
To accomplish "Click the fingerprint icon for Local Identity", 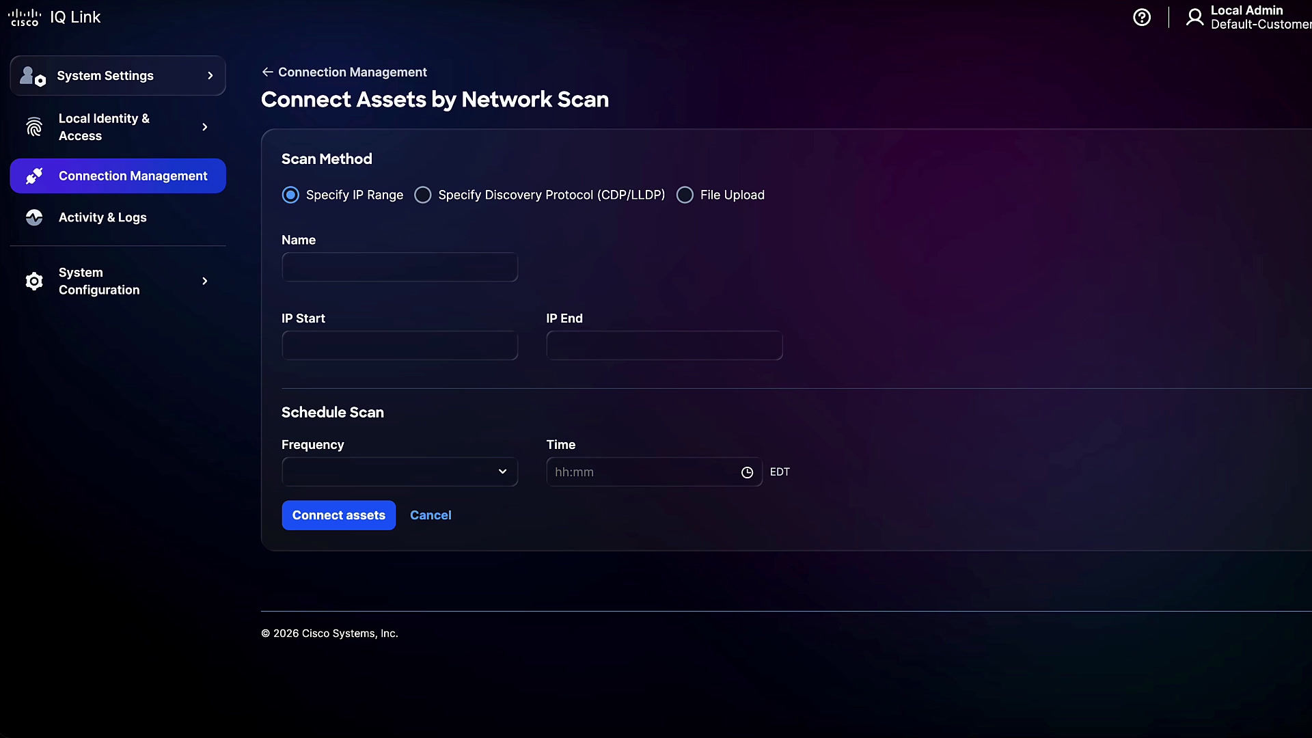I will tap(34, 127).
